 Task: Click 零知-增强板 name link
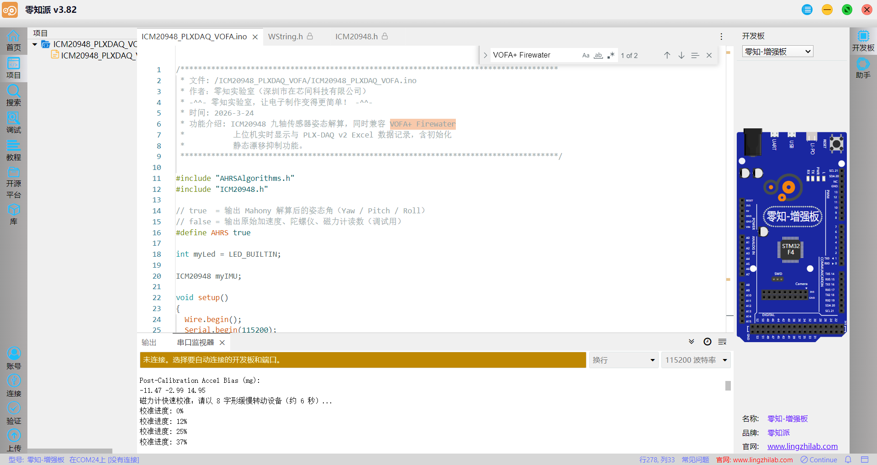coord(787,418)
